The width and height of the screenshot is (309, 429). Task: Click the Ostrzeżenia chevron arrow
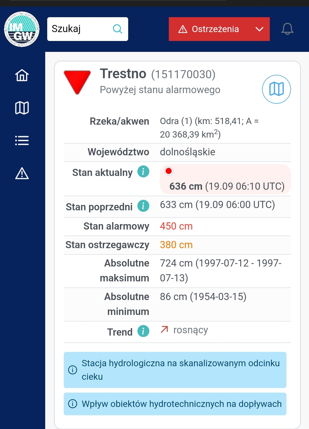pyautogui.click(x=259, y=29)
